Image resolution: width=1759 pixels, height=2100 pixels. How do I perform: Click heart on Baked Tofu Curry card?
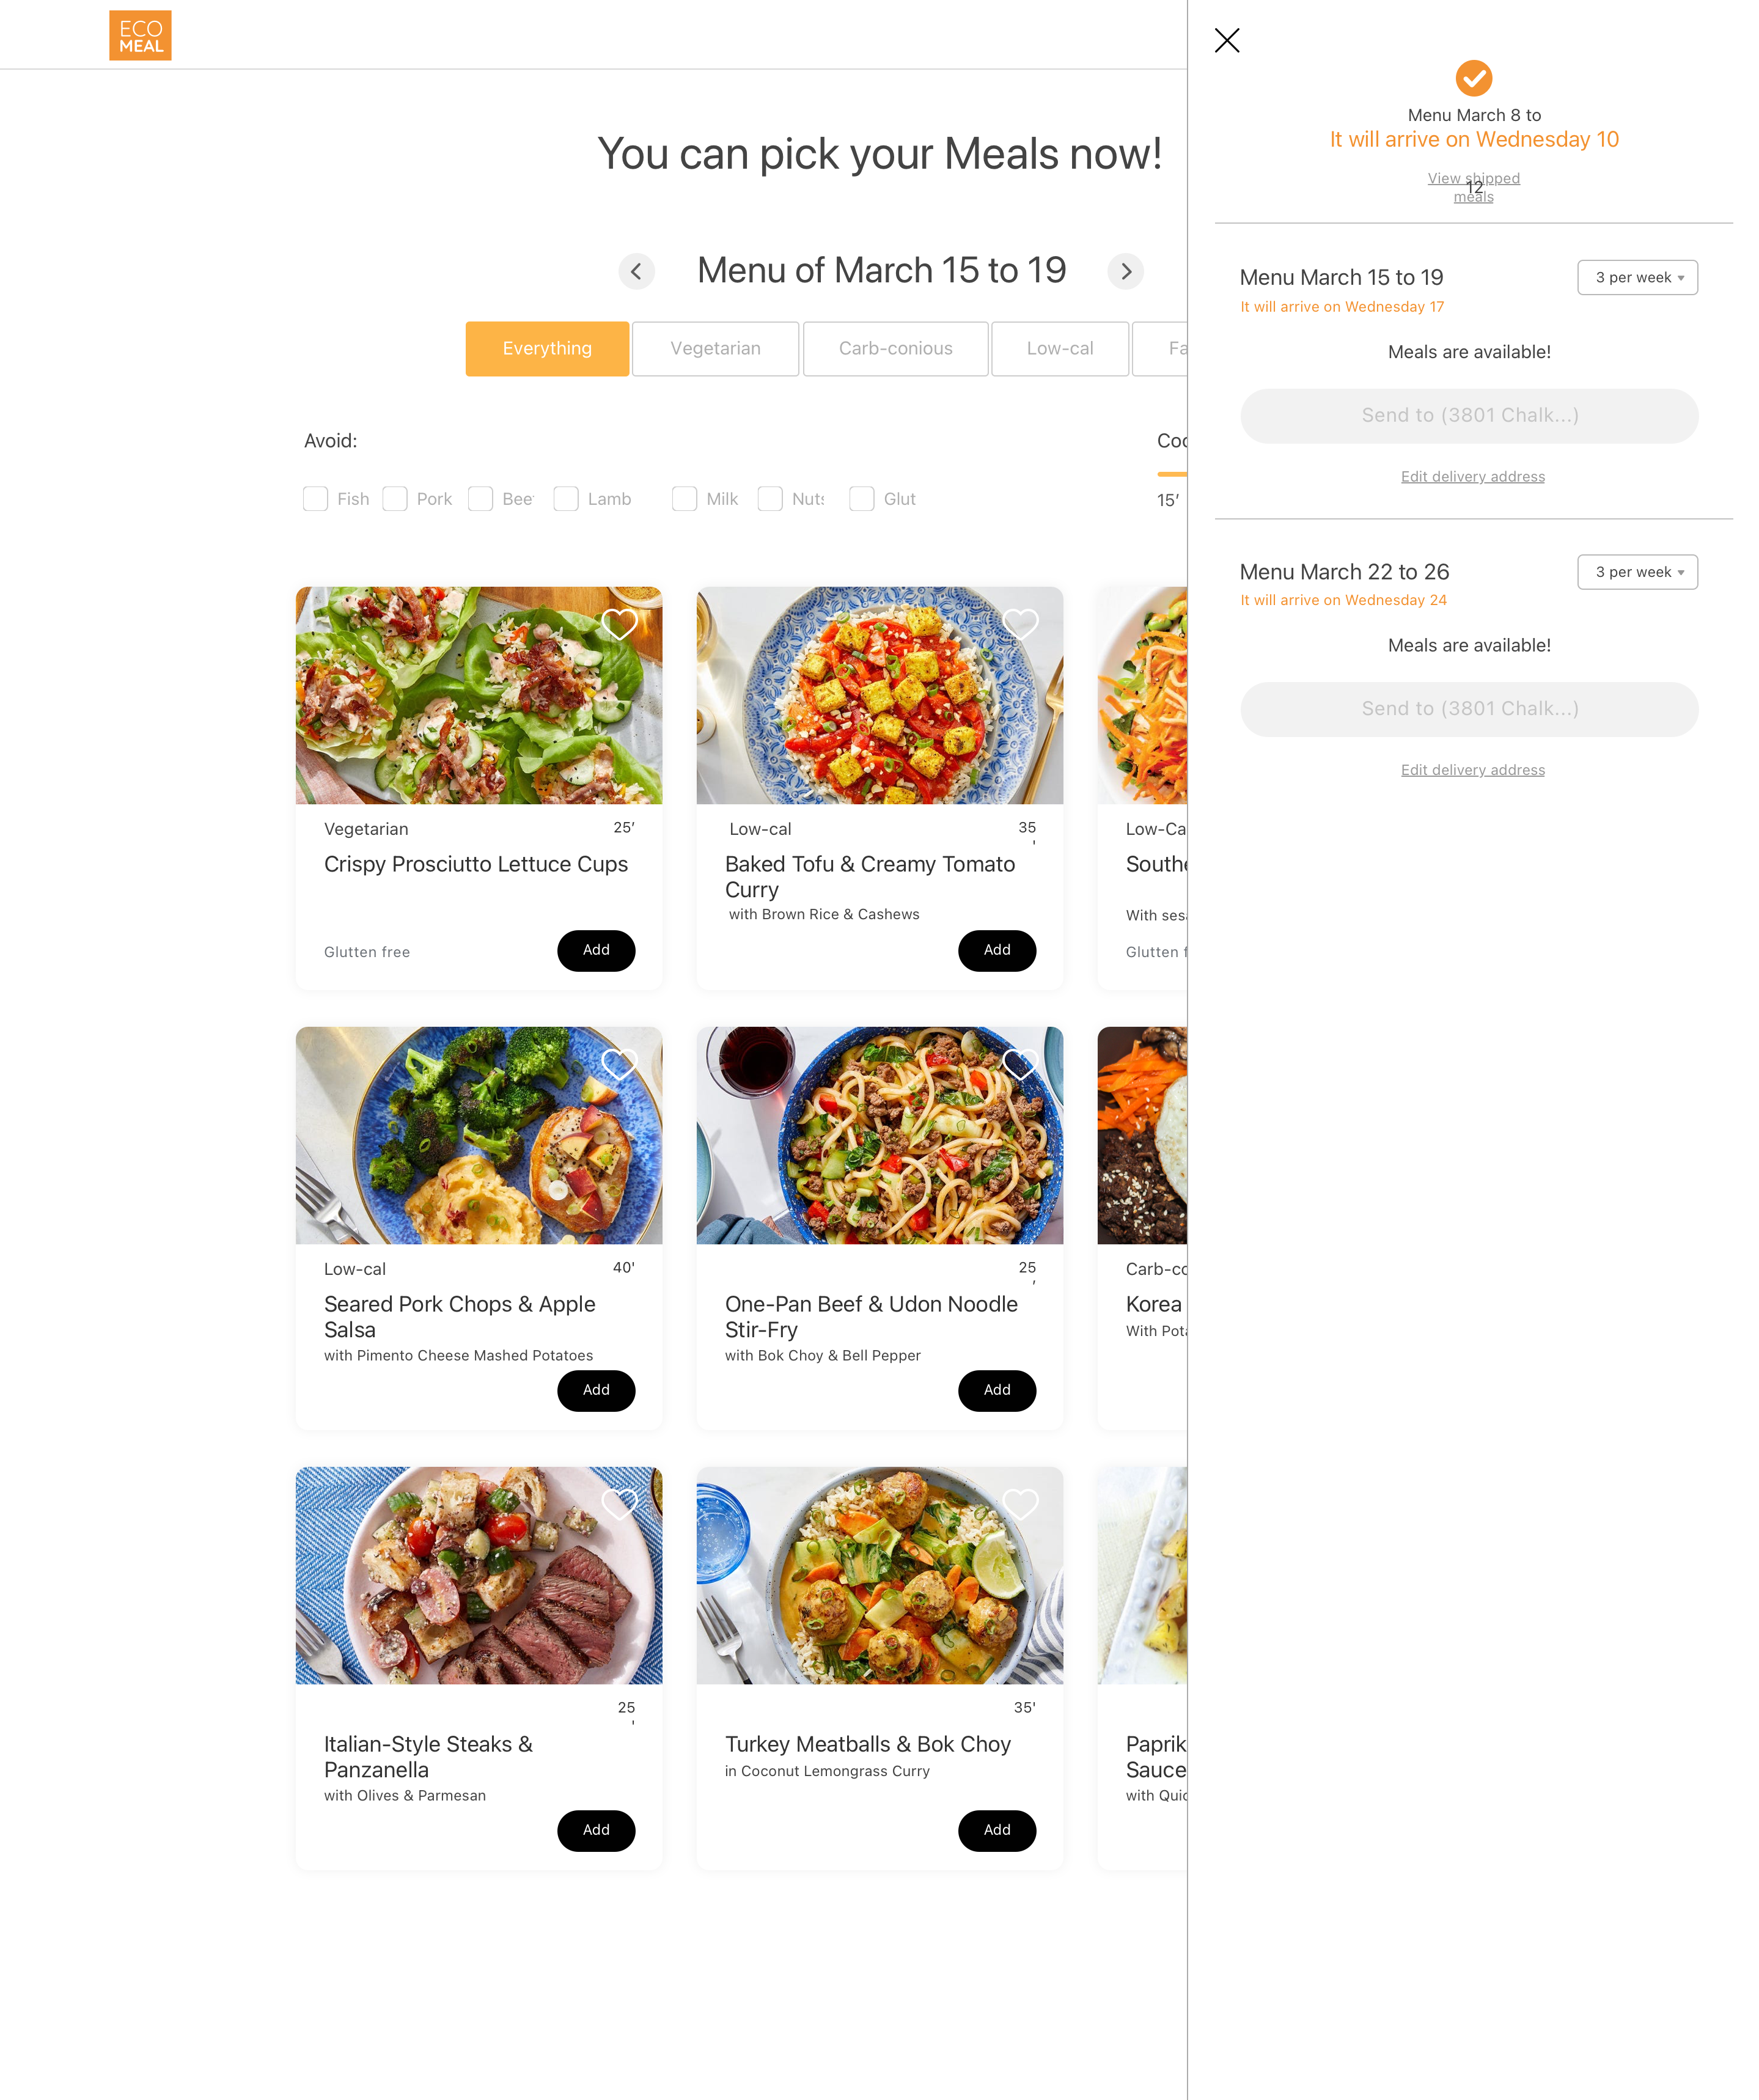(x=1020, y=624)
